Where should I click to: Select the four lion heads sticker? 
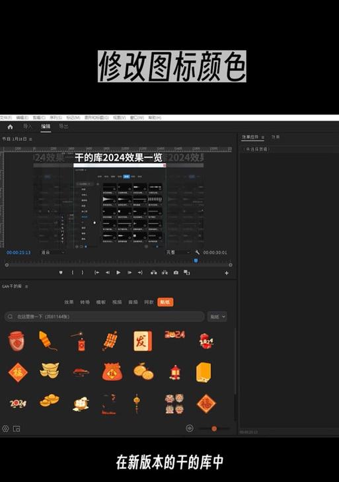174,403
